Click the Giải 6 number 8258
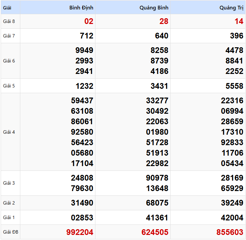 pyautogui.click(x=159, y=50)
